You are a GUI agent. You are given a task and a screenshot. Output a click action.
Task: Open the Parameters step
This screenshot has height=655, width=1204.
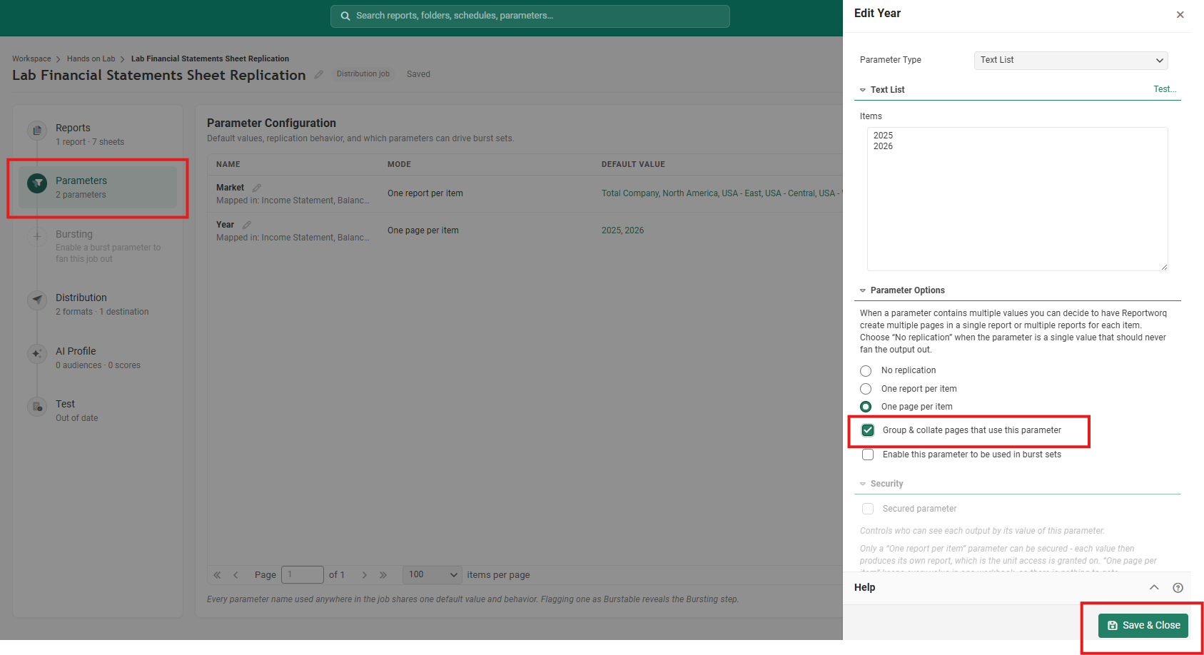pyautogui.click(x=98, y=187)
